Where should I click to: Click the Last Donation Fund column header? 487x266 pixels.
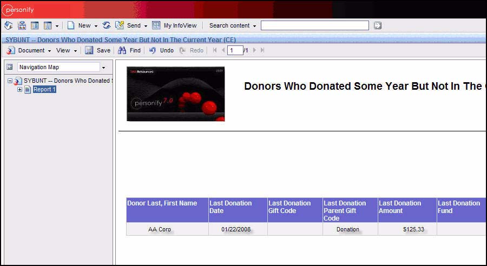[x=462, y=210]
